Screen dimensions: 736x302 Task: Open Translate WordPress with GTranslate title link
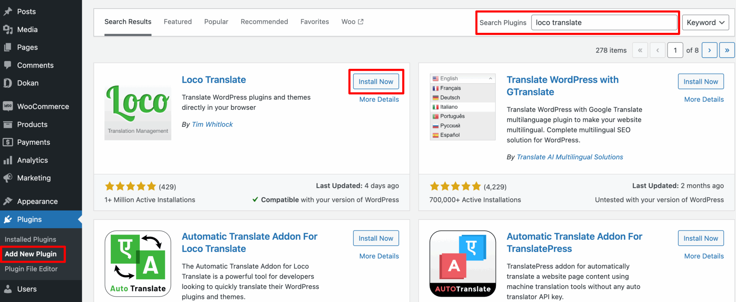click(563, 86)
